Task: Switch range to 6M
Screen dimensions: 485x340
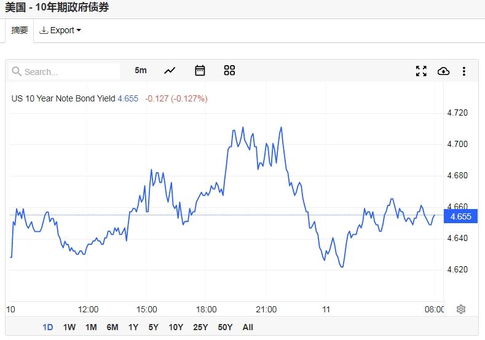Action: [x=112, y=327]
